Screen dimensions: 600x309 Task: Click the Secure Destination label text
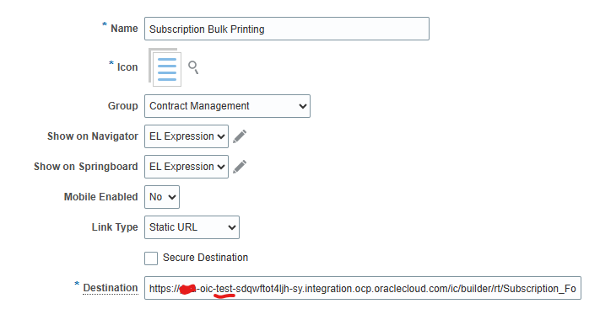(205, 258)
